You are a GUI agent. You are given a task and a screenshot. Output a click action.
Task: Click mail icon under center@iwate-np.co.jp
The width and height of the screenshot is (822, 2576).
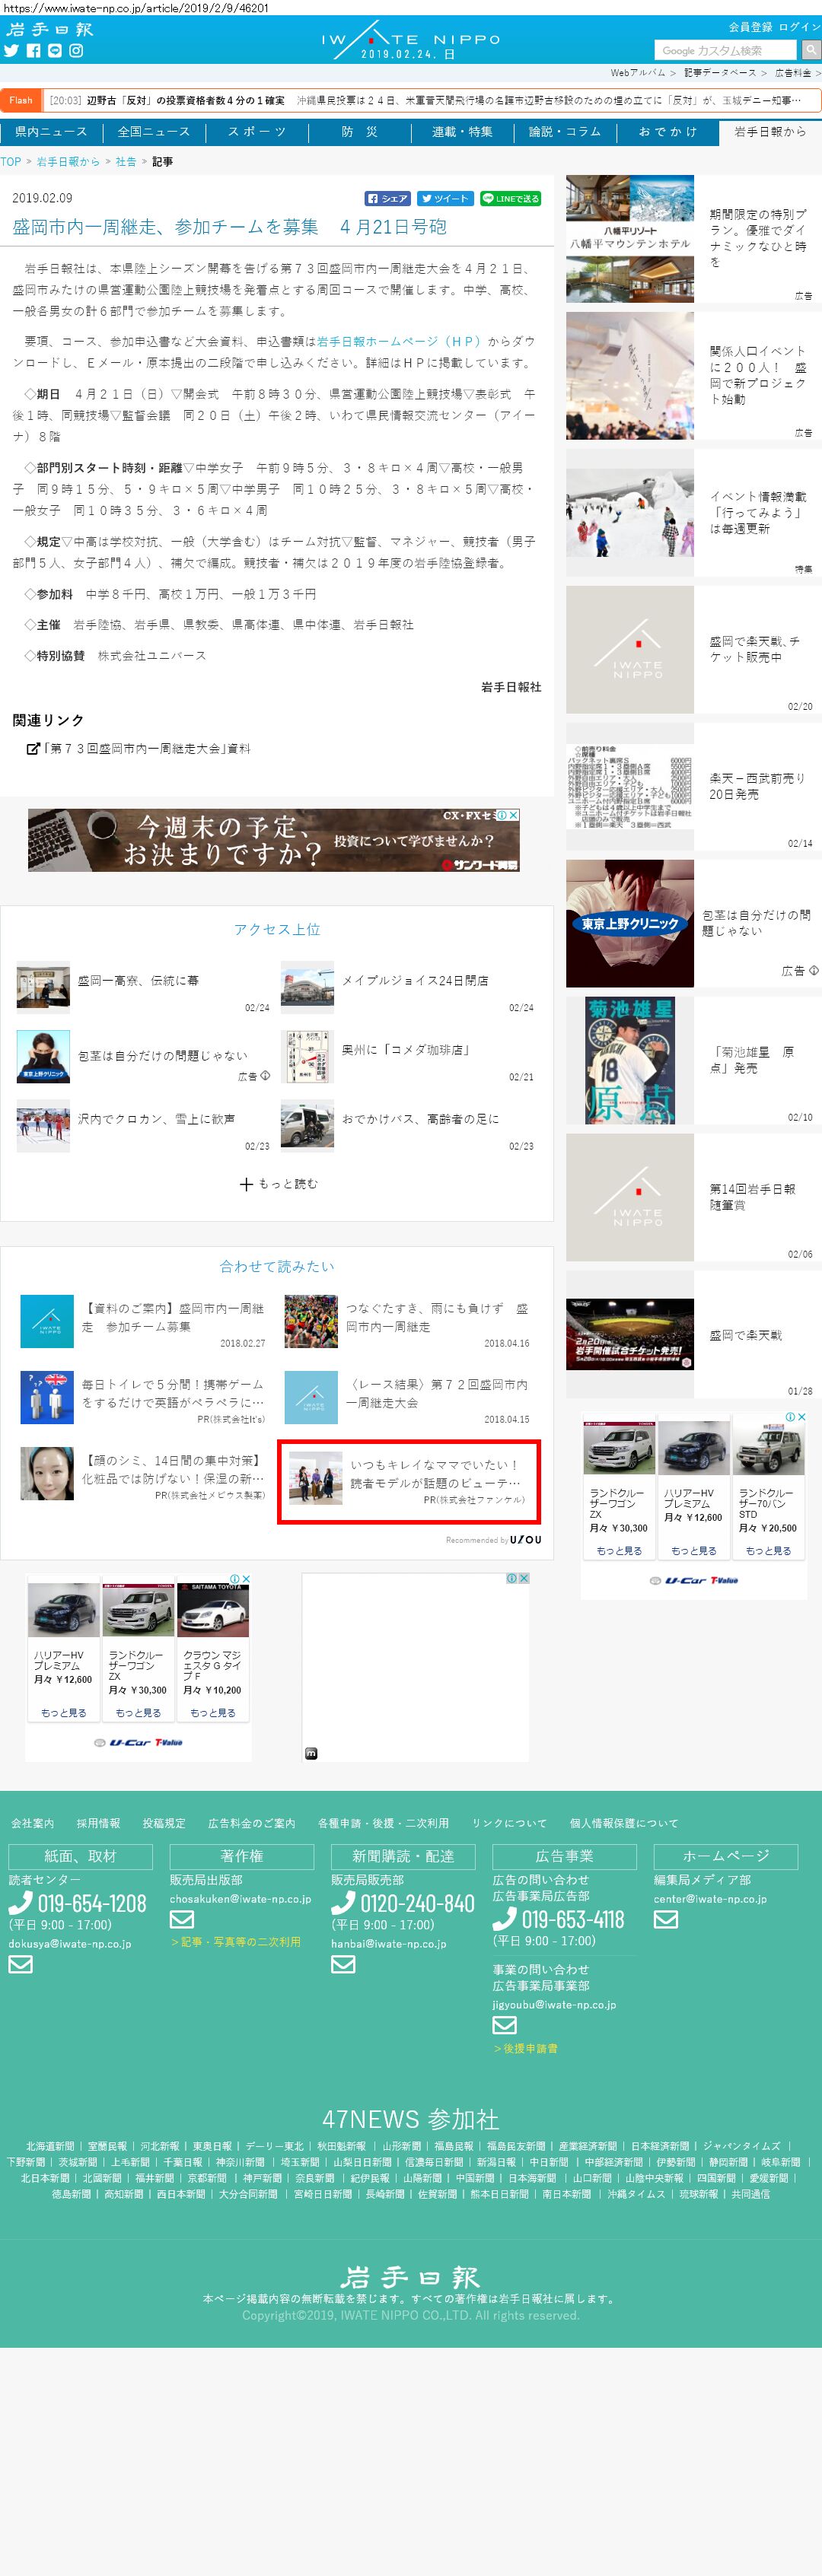[x=666, y=1919]
